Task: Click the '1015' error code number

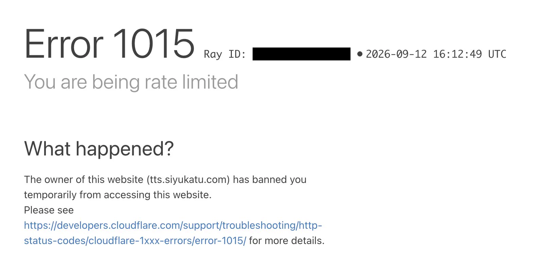Action: pyautogui.click(x=154, y=43)
